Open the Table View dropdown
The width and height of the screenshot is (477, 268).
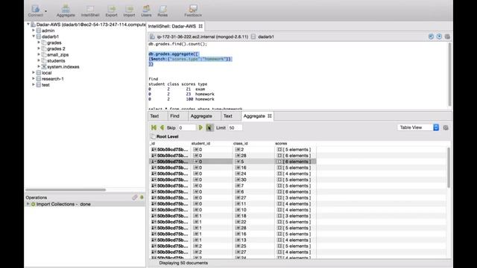pyautogui.click(x=418, y=127)
